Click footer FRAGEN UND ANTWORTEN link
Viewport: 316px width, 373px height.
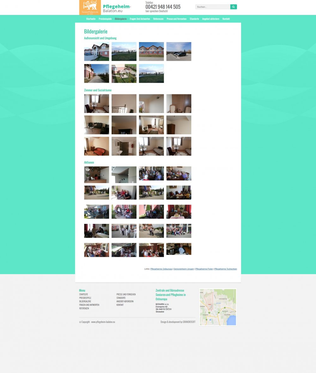point(89,305)
